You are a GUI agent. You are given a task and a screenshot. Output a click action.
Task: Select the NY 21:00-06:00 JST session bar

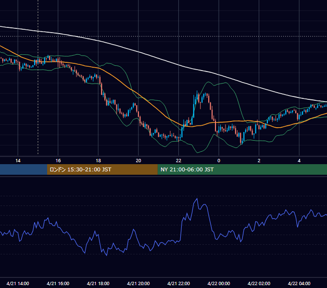click(x=242, y=169)
